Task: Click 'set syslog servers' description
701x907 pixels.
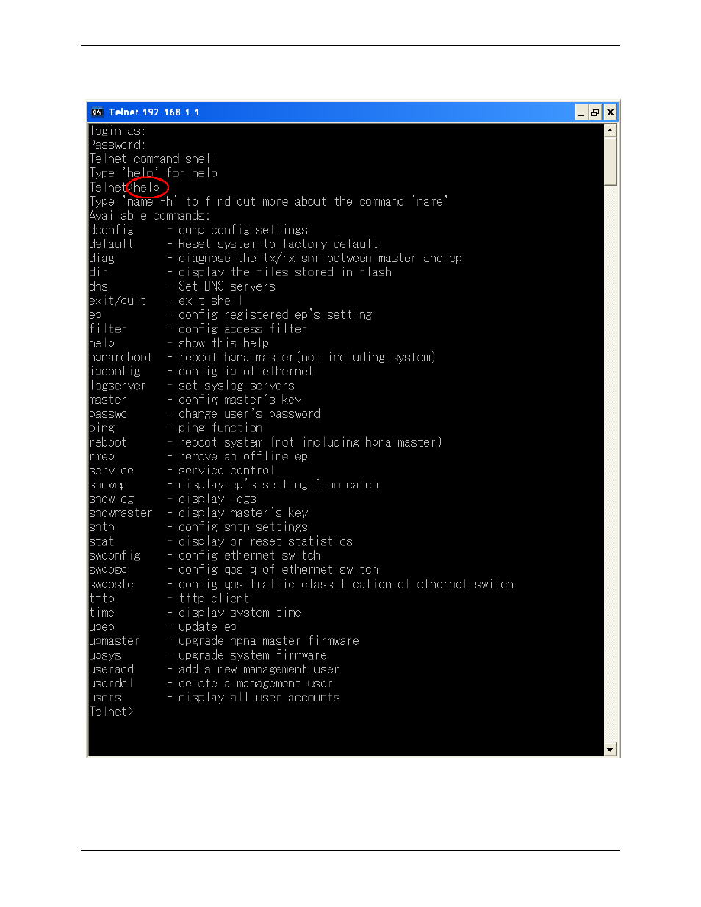Action: [x=237, y=386]
